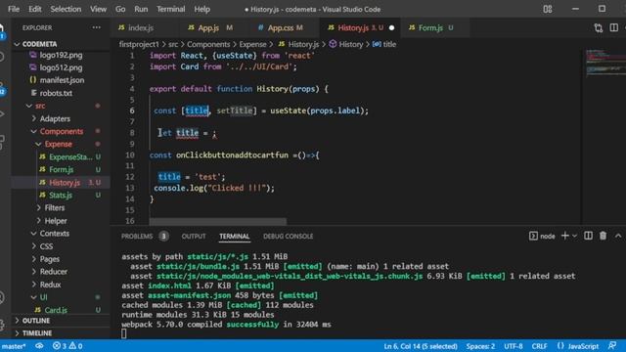
Task: Open the Terminal menu
Action: point(170,9)
